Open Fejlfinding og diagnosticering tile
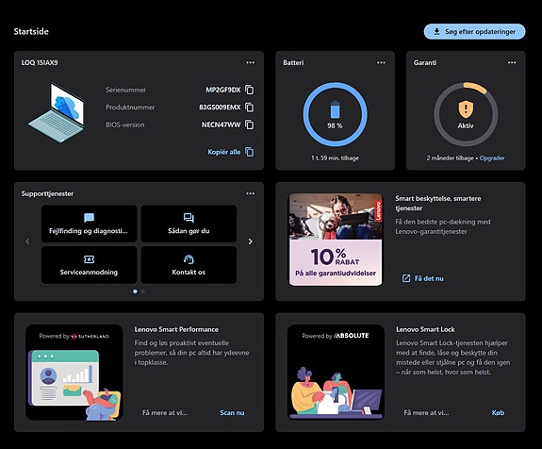Viewport: 542px width, 449px height. coord(89,224)
